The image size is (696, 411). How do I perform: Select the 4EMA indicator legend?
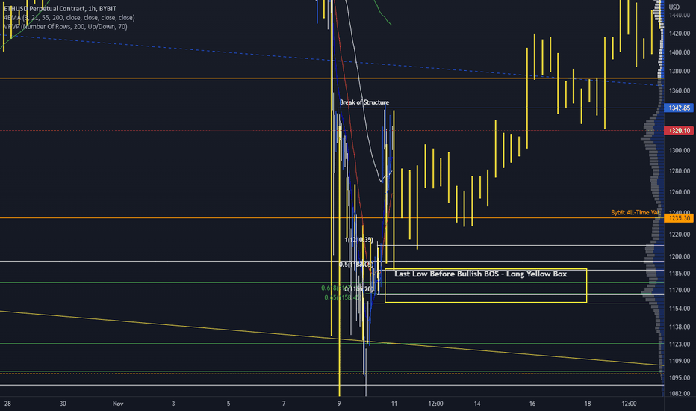pyautogui.click(x=69, y=18)
